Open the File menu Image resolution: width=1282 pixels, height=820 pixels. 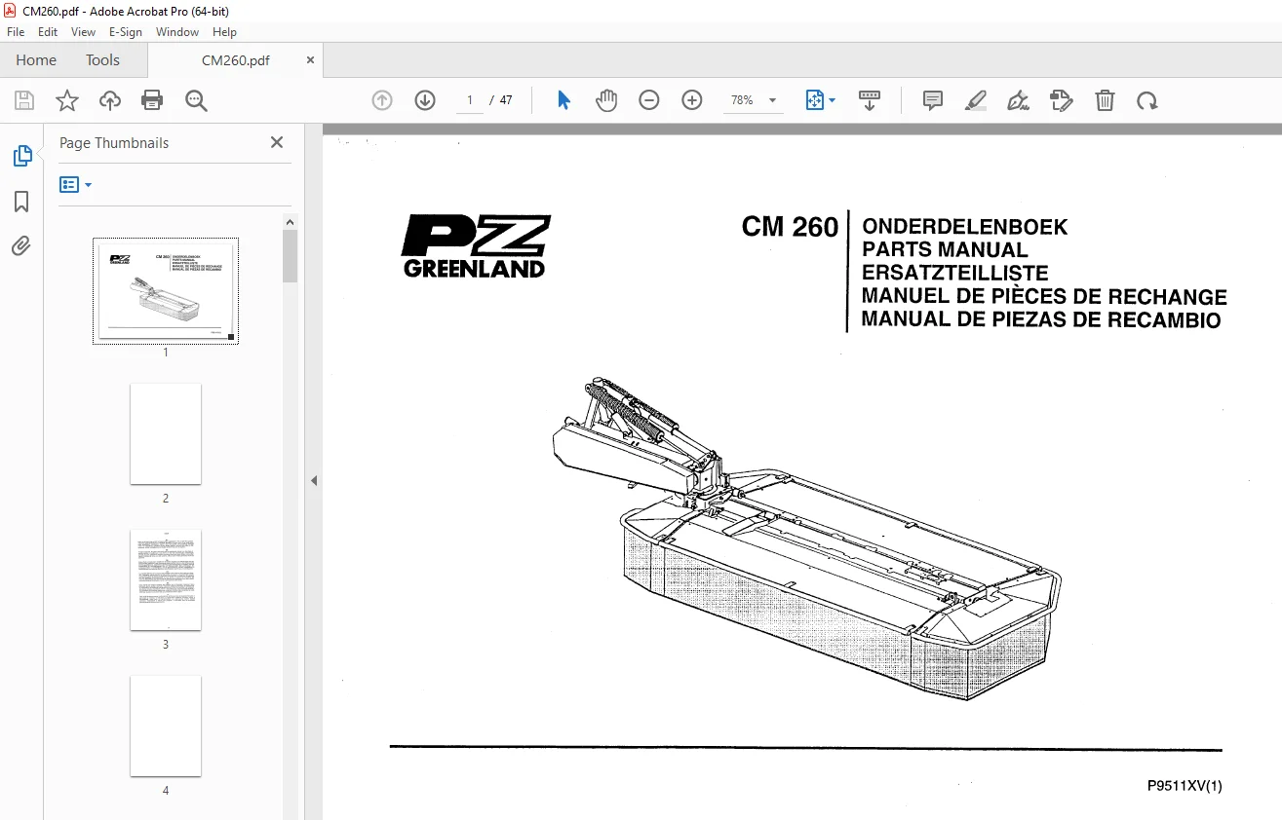point(16,32)
